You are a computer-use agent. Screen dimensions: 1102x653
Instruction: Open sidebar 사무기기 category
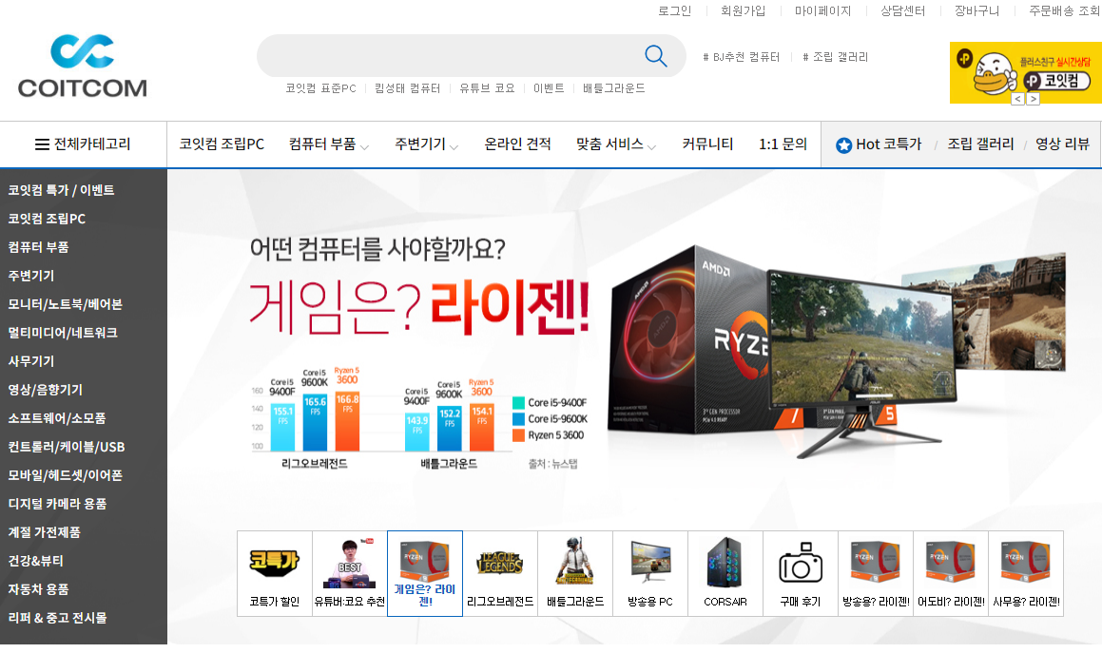click(31, 361)
